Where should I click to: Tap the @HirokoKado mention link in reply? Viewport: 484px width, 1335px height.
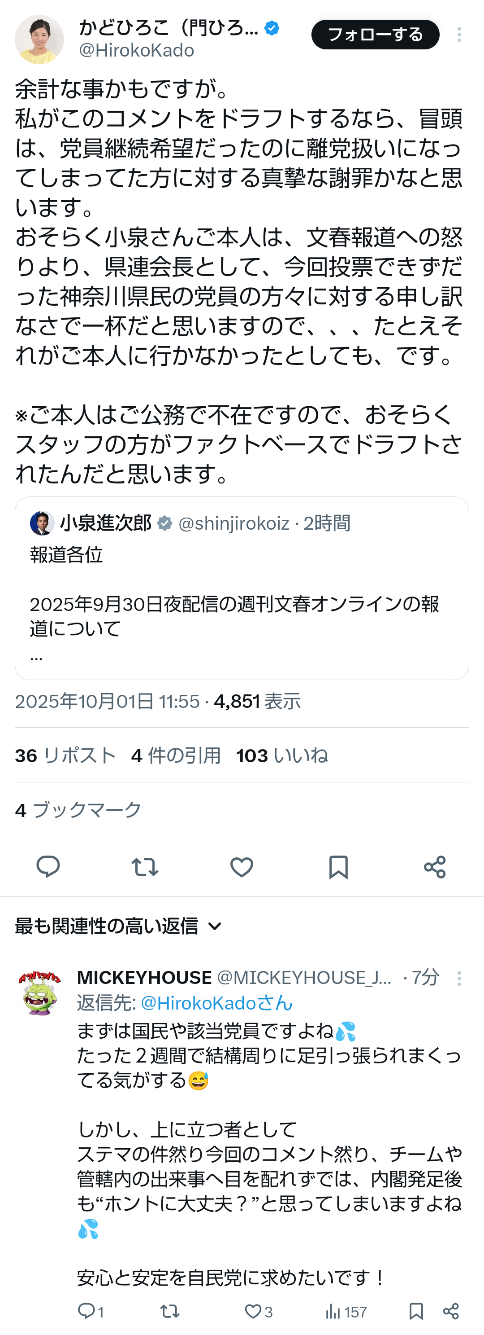(x=216, y=1003)
